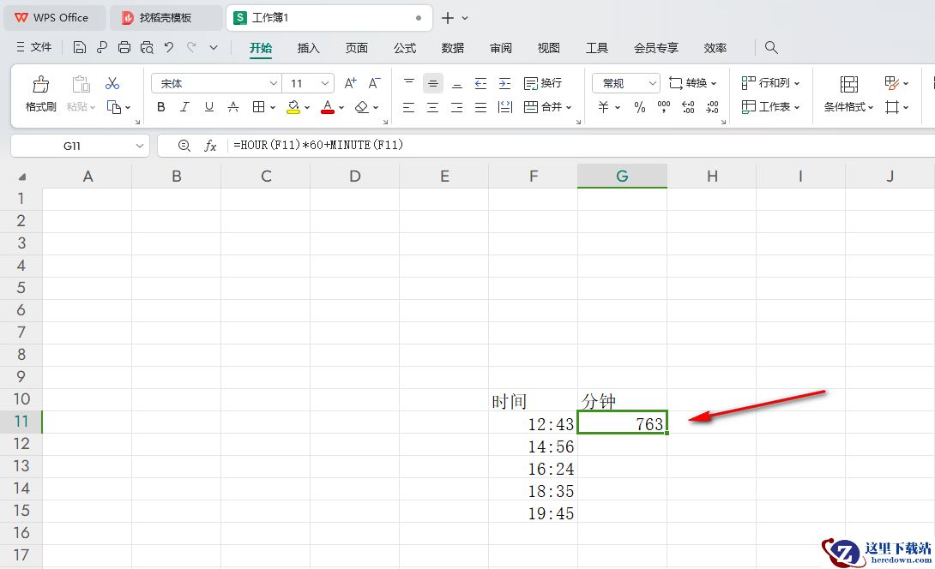The height and width of the screenshot is (569, 935).
Task: Open Worksheet (工作表) menu
Action: [770, 107]
